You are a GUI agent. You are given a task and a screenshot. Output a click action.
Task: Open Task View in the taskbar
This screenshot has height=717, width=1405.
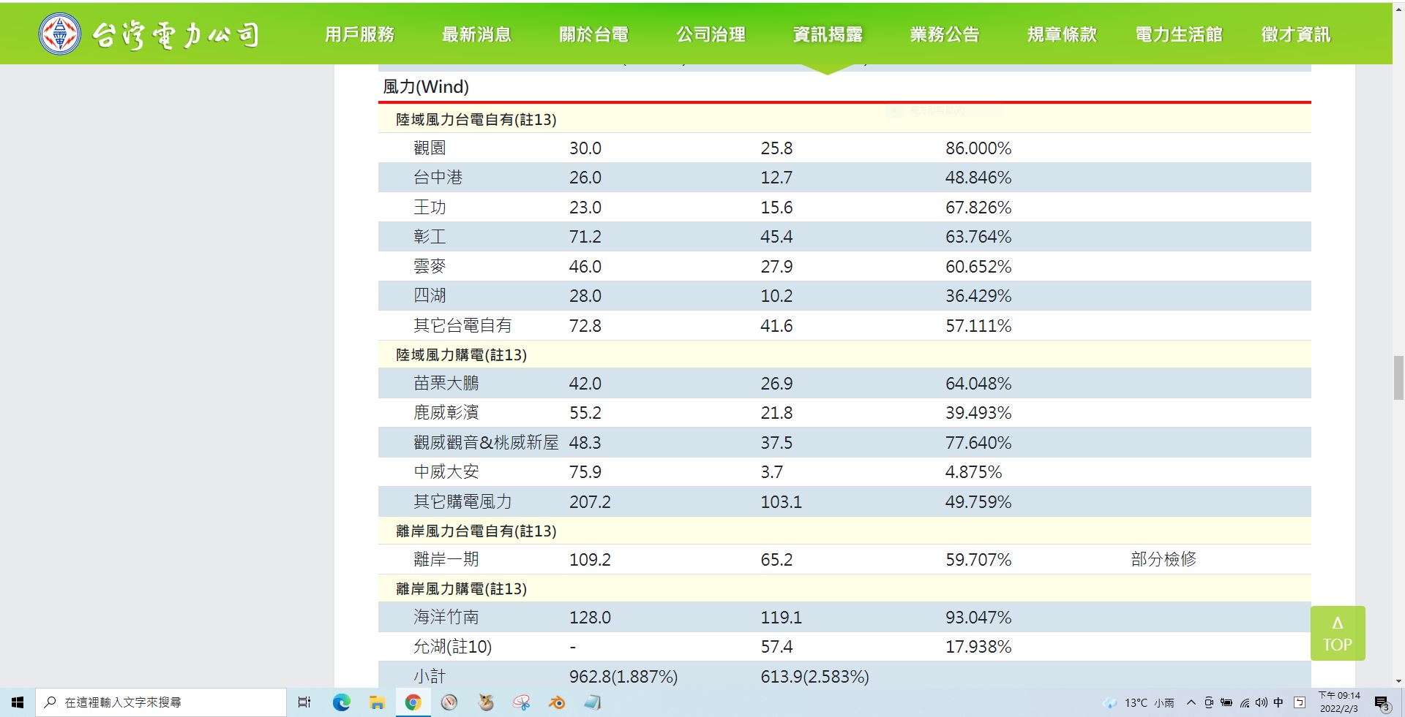304,702
